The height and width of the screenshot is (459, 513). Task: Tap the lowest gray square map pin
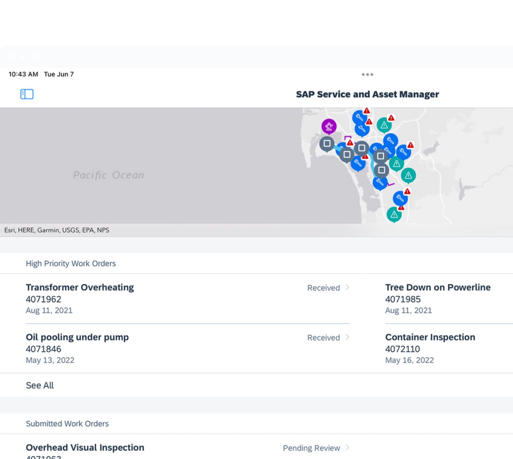click(381, 170)
